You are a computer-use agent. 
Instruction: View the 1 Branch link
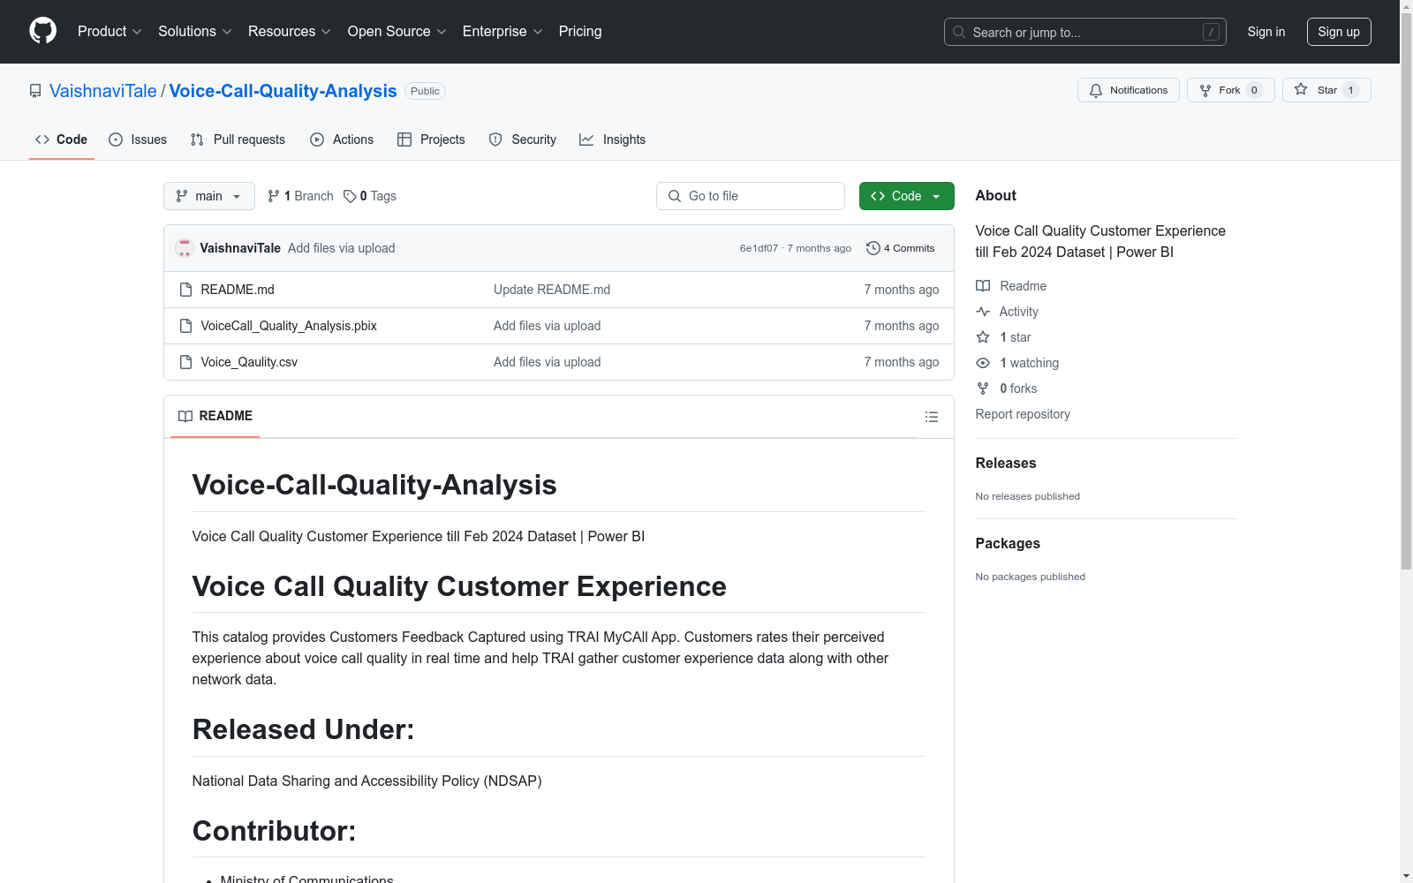coord(300,196)
